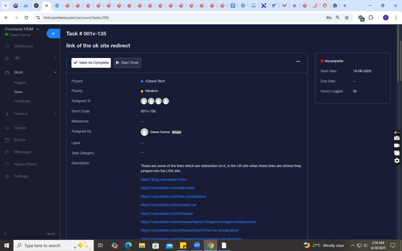This screenshot has width=402, height=251.
Task: Open the blog.vcloudtech.com link
Action: click(x=163, y=180)
